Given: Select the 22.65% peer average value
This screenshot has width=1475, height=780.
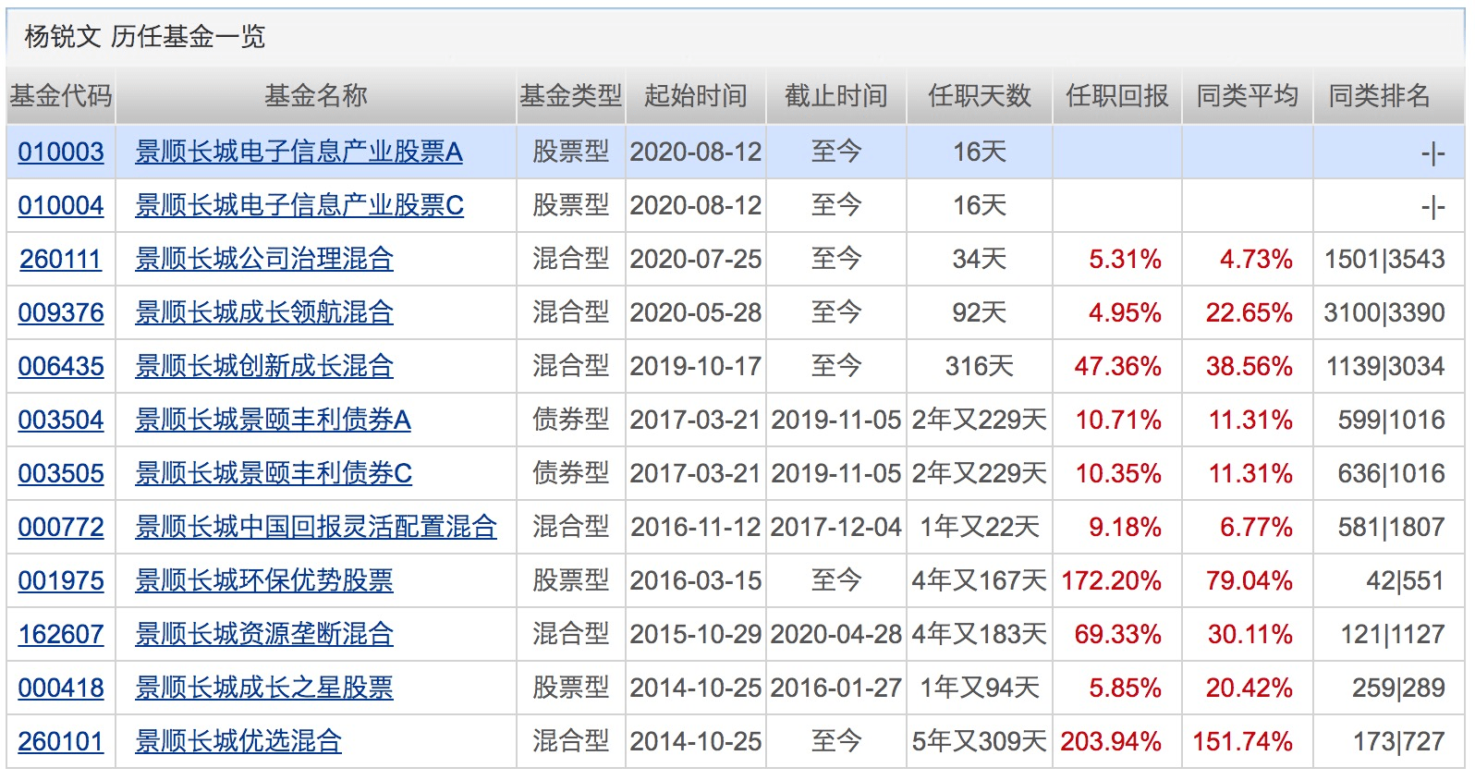Looking at the screenshot, I should [1249, 312].
